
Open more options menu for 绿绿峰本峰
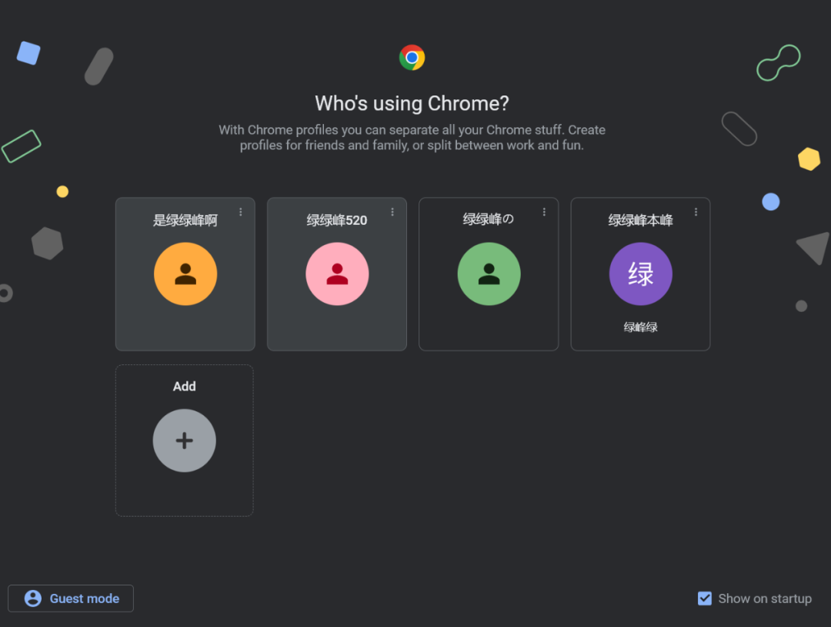point(696,212)
